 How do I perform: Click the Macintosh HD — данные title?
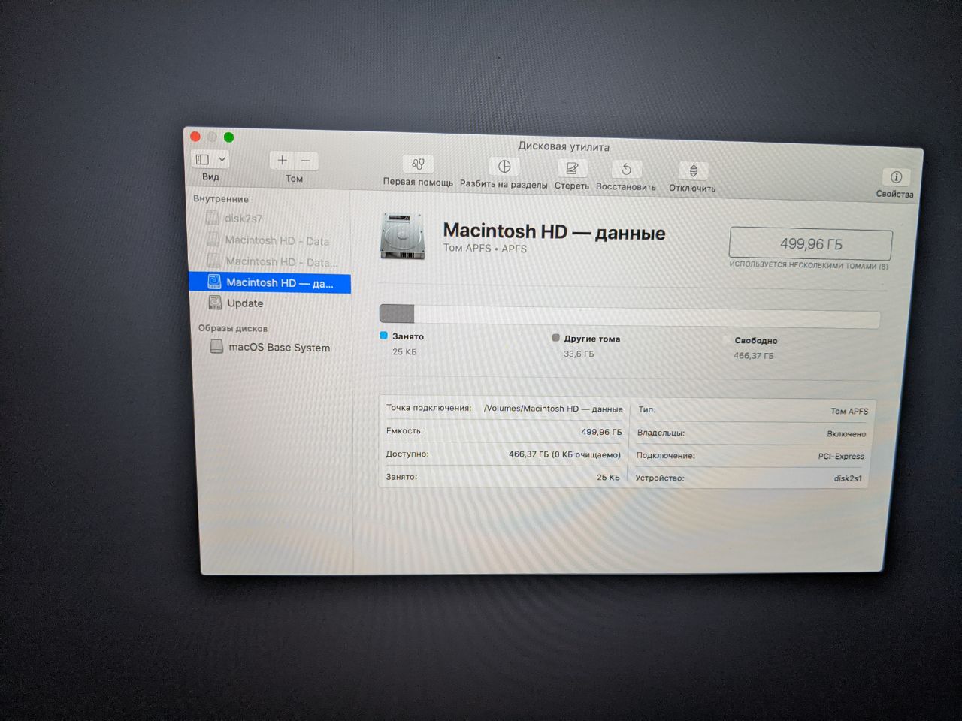tap(554, 231)
